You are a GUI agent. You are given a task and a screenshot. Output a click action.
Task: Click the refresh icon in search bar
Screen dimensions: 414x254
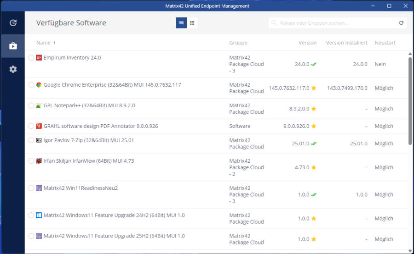point(401,22)
